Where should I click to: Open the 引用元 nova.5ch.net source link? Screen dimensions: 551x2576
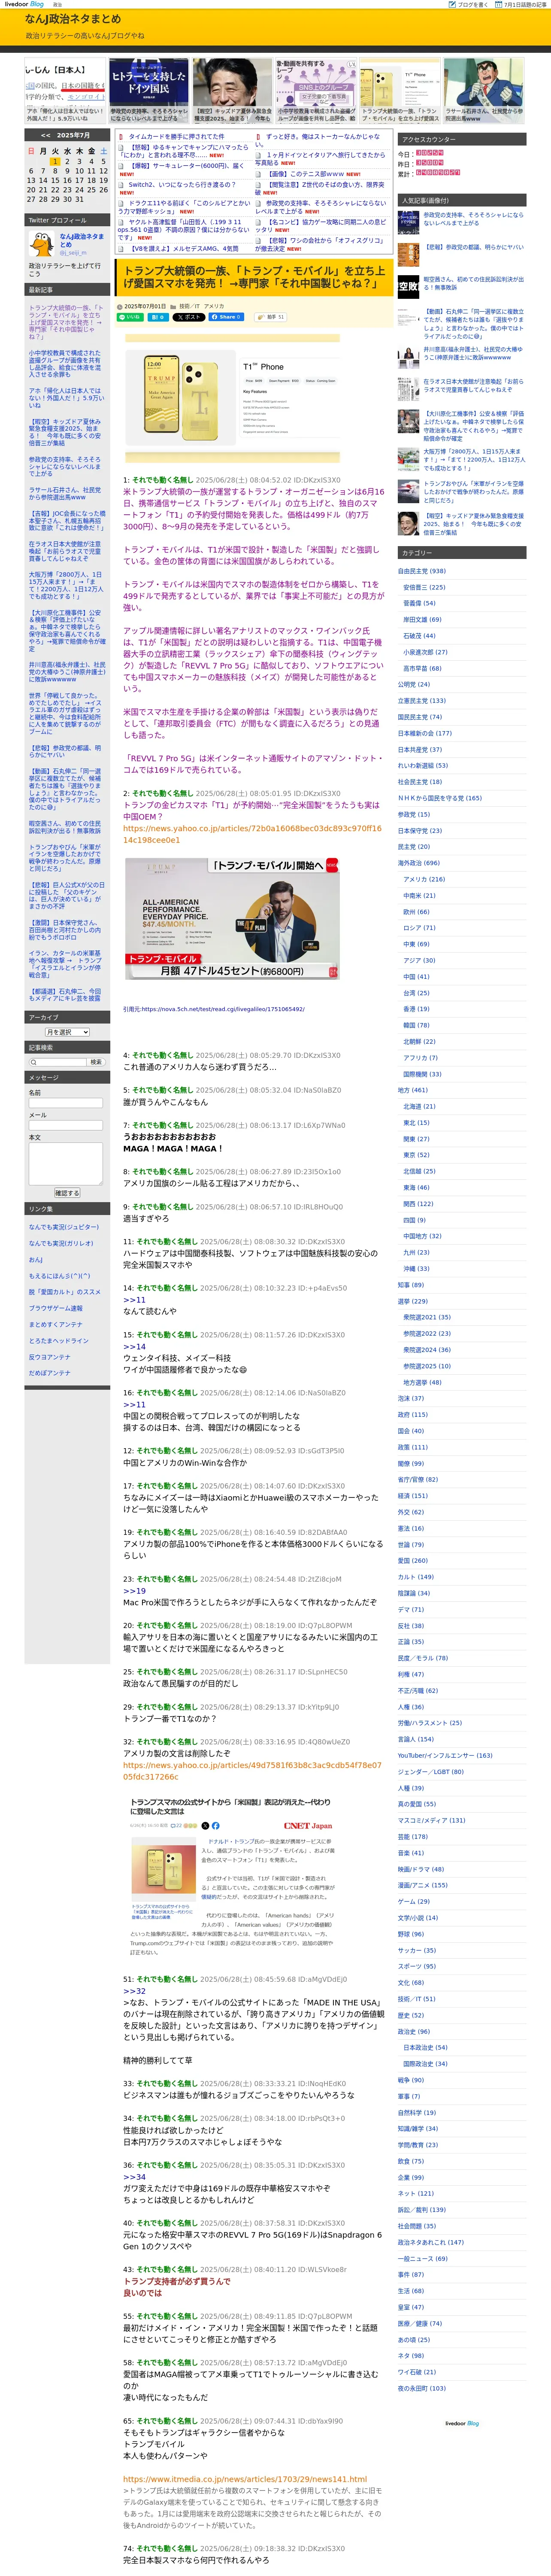click(214, 1009)
